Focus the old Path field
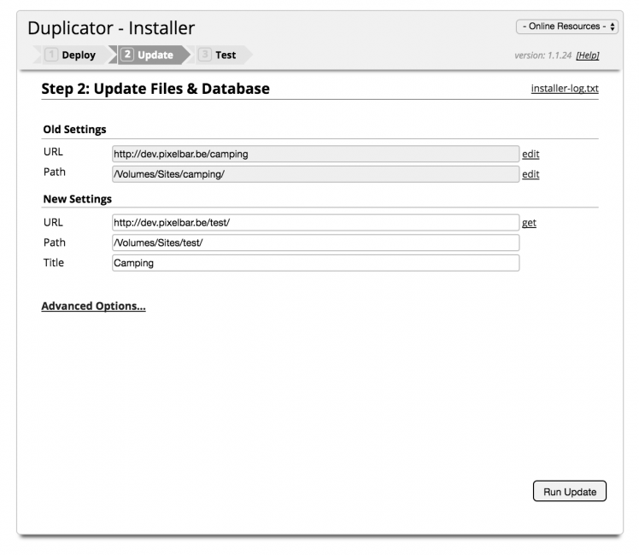Viewport: 639px width, 555px height. tap(315, 174)
